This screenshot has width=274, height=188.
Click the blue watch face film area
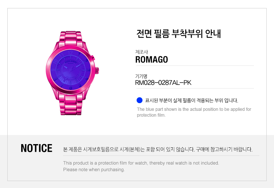coord(71,70)
